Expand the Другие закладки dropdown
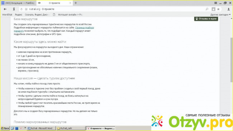This screenshot has height=131, width=233. (220, 15)
